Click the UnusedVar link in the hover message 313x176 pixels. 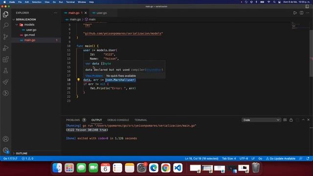point(154,69)
